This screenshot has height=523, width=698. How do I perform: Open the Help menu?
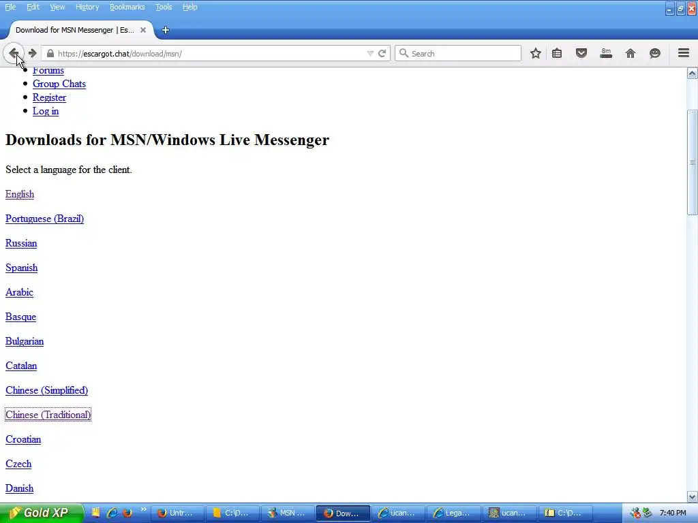pyautogui.click(x=189, y=7)
